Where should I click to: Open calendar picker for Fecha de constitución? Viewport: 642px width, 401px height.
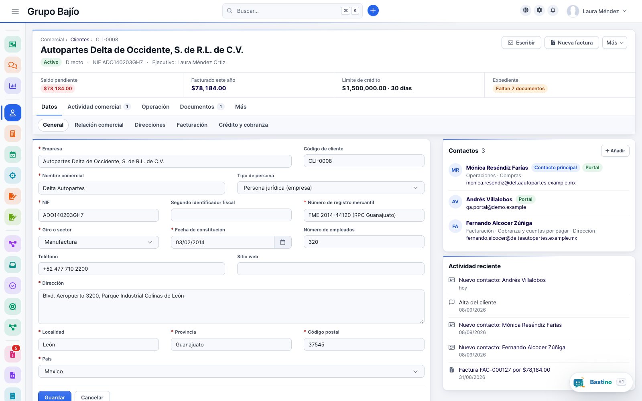coord(283,242)
